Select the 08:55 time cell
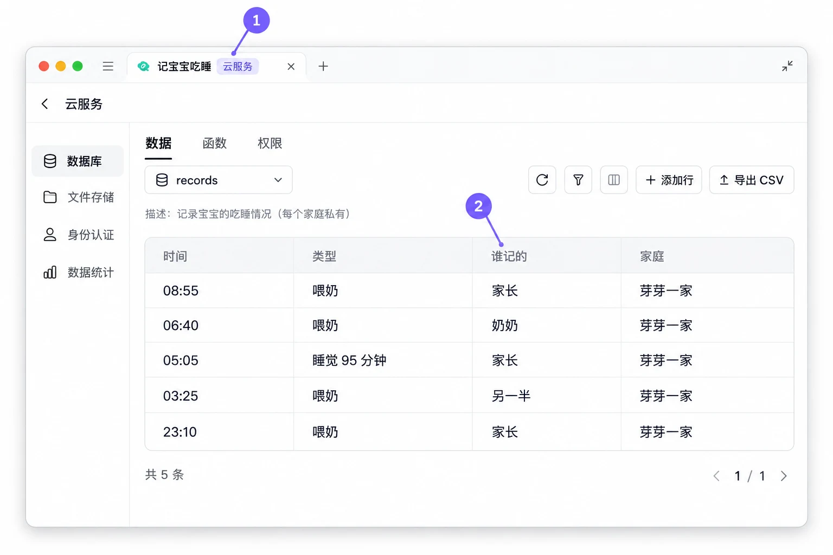 coord(219,291)
